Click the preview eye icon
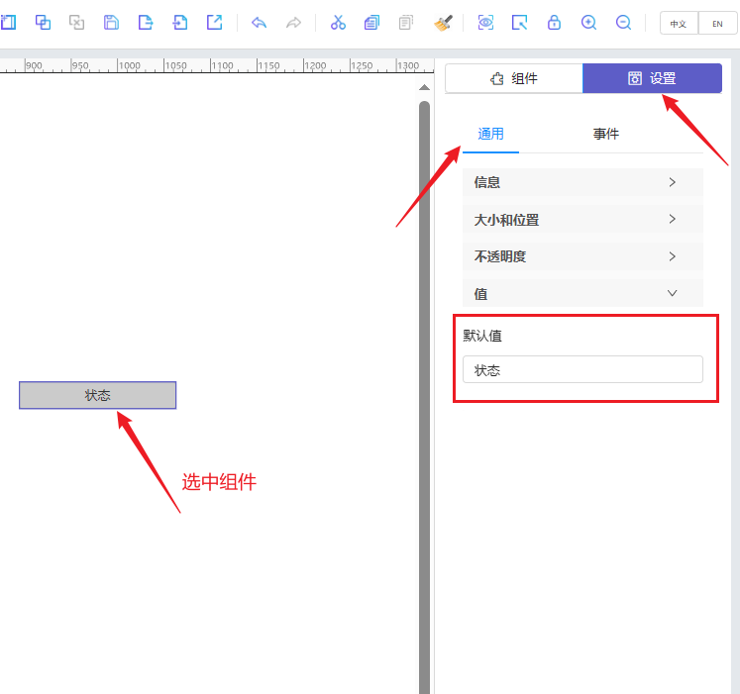The image size is (740, 694). (485, 22)
